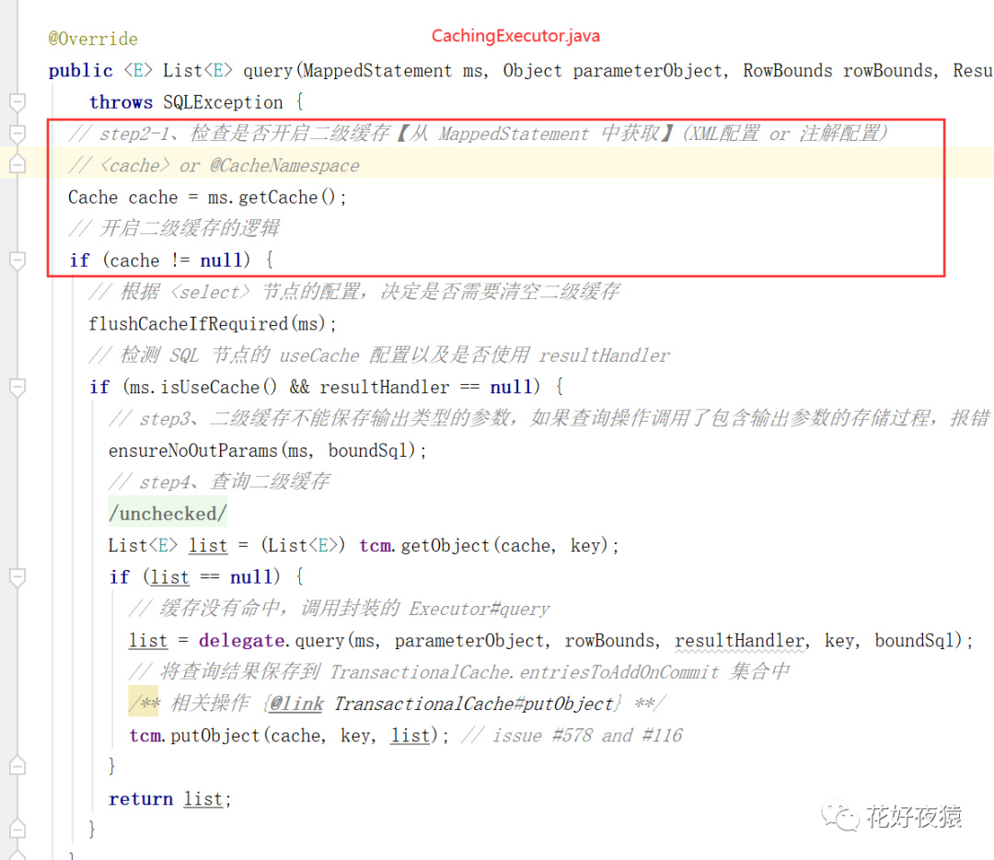Click the @Override annotation
Screen dimensions: 994x860
point(93,39)
